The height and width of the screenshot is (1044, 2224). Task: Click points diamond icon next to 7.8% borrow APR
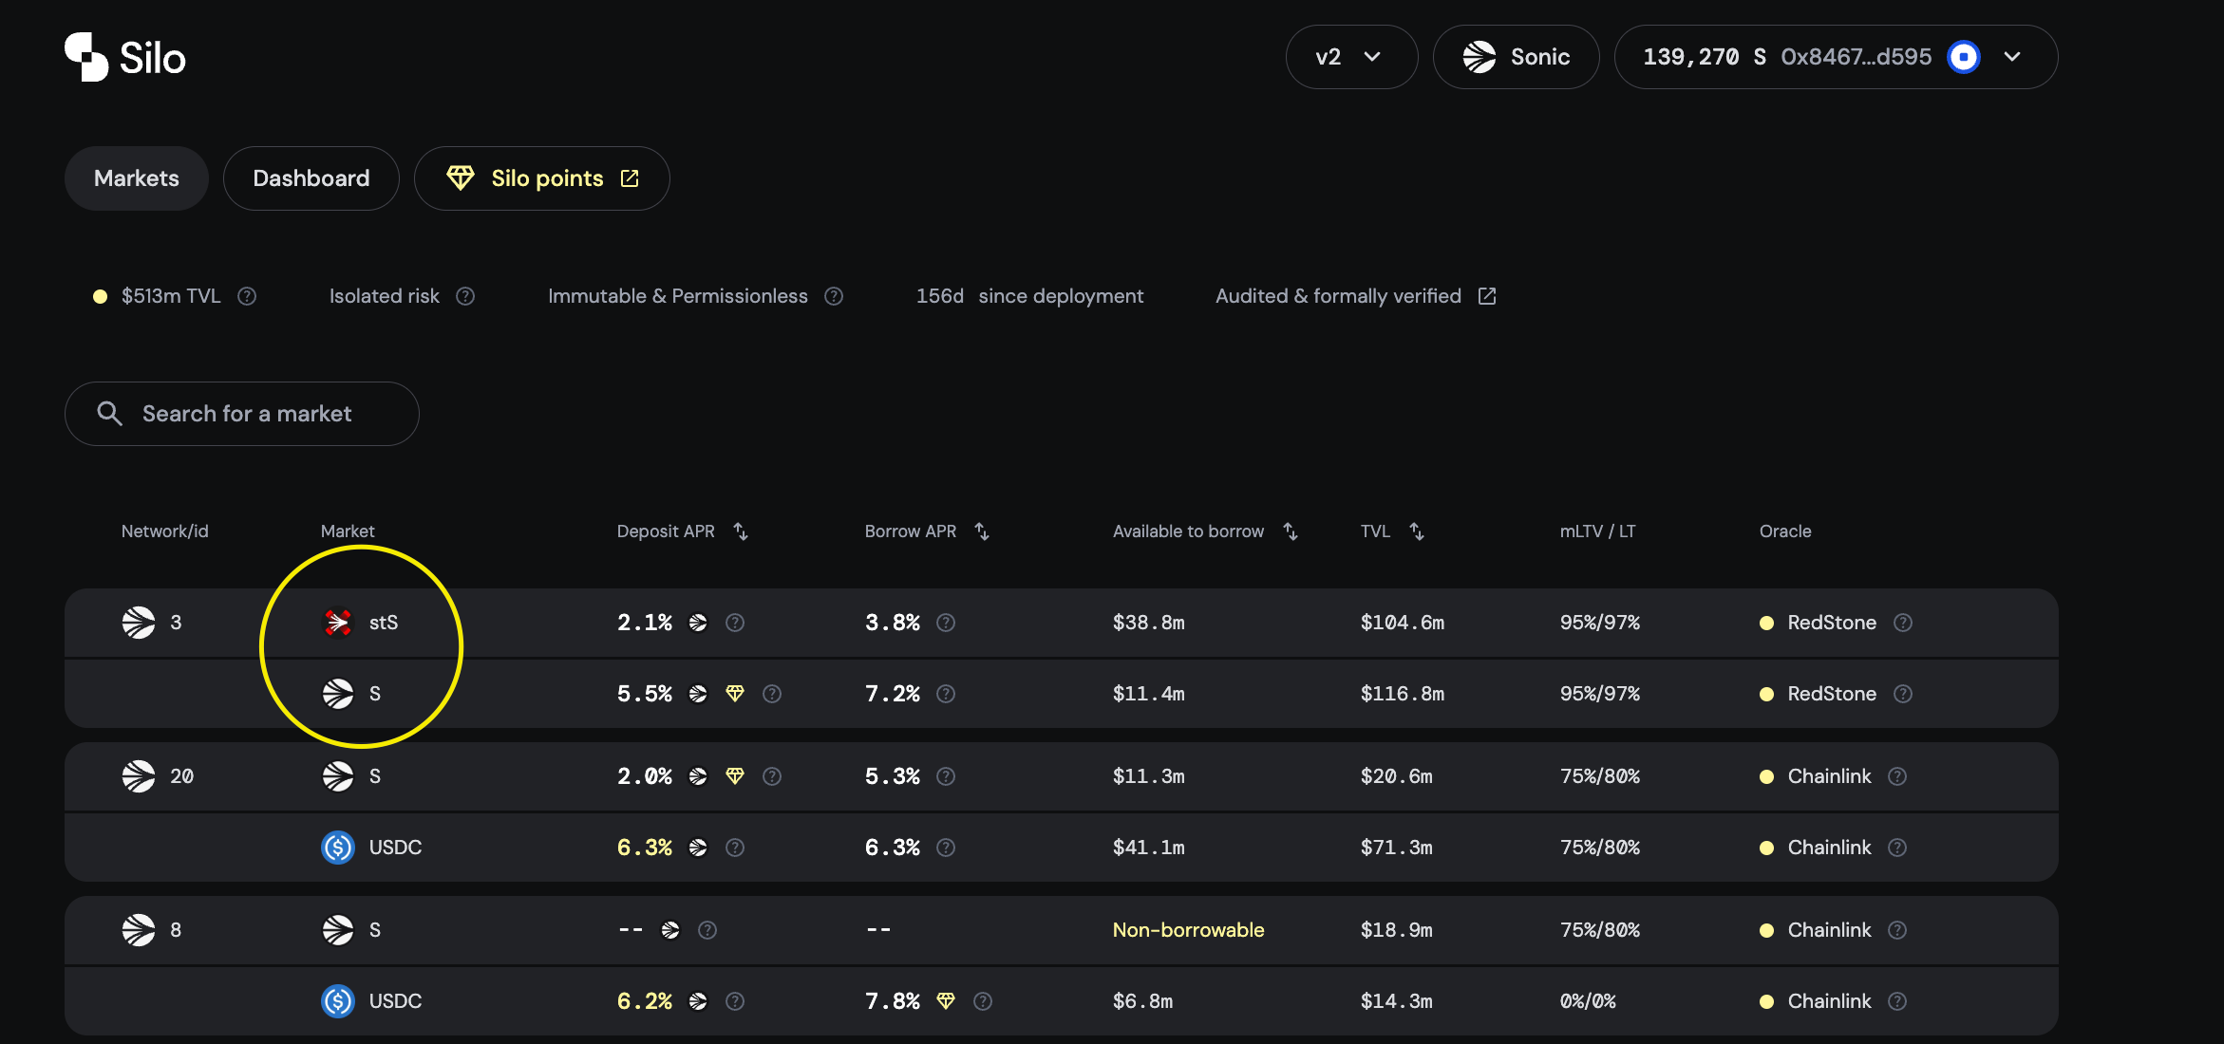click(x=946, y=1001)
